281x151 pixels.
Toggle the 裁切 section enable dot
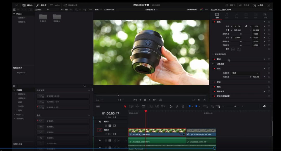(x=214, y=59)
